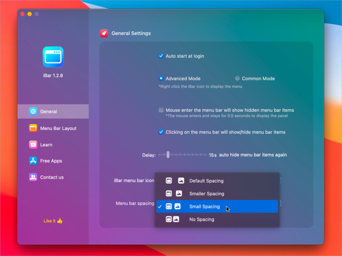Screen dimensions: 342x256
Task: Disable Auto start at login
Action: pos(161,56)
